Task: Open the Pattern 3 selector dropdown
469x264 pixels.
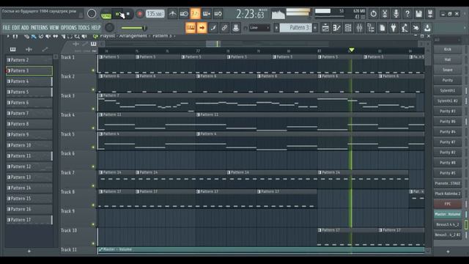Action: (296, 28)
